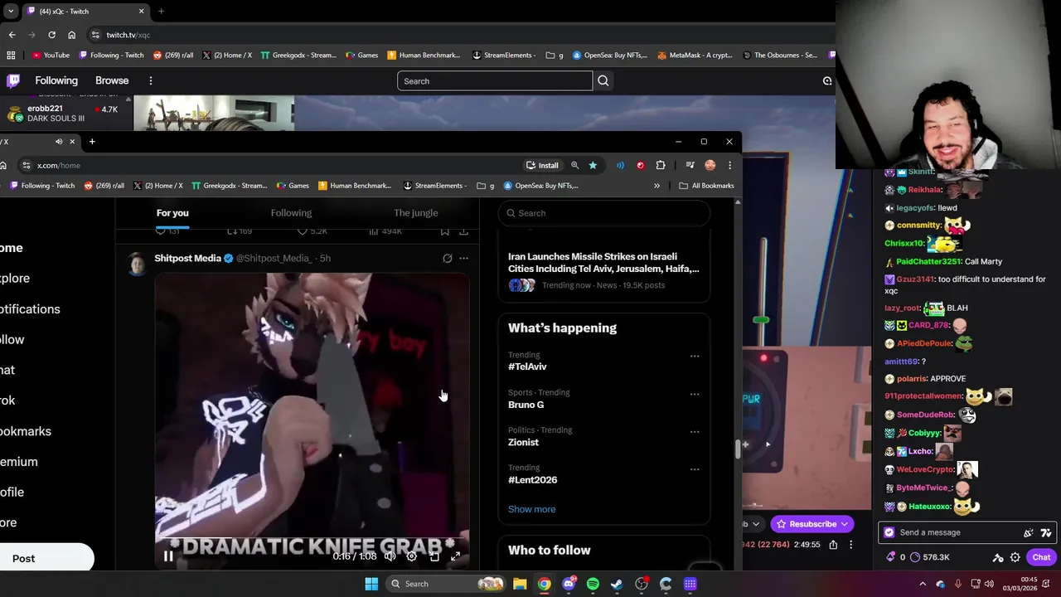This screenshot has height=597, width=1061.
Task: Open more options for #TelAviv trend
Action: click(x=695, y=357)
